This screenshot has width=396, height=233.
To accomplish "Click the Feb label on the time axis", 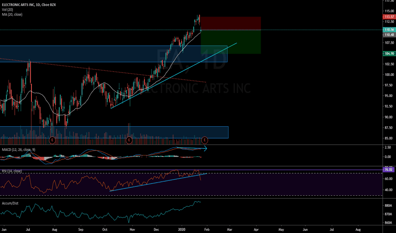I will (207, 230).
